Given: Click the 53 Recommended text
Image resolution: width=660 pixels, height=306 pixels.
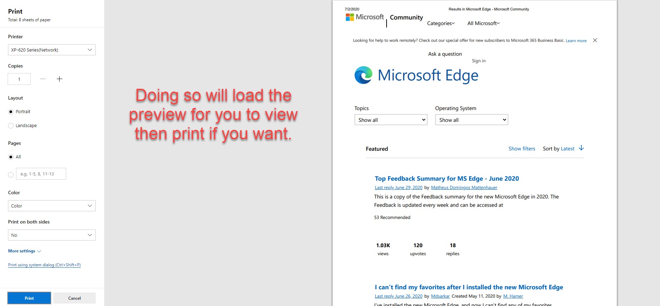Looking at the screenshot, I should 392,218.
